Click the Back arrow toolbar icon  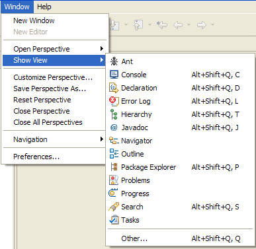(x=178, y=25)
